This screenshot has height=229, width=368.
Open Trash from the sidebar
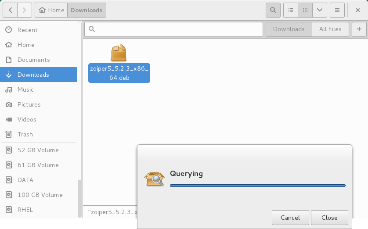(25, 134)
